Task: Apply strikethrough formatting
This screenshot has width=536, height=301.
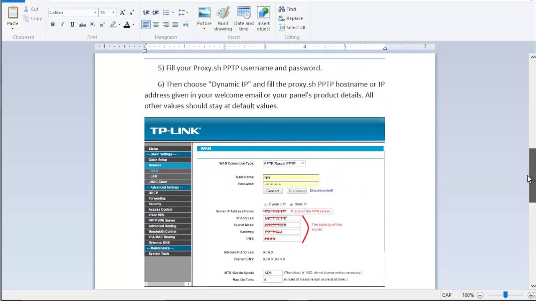Action: click(82, 25)
